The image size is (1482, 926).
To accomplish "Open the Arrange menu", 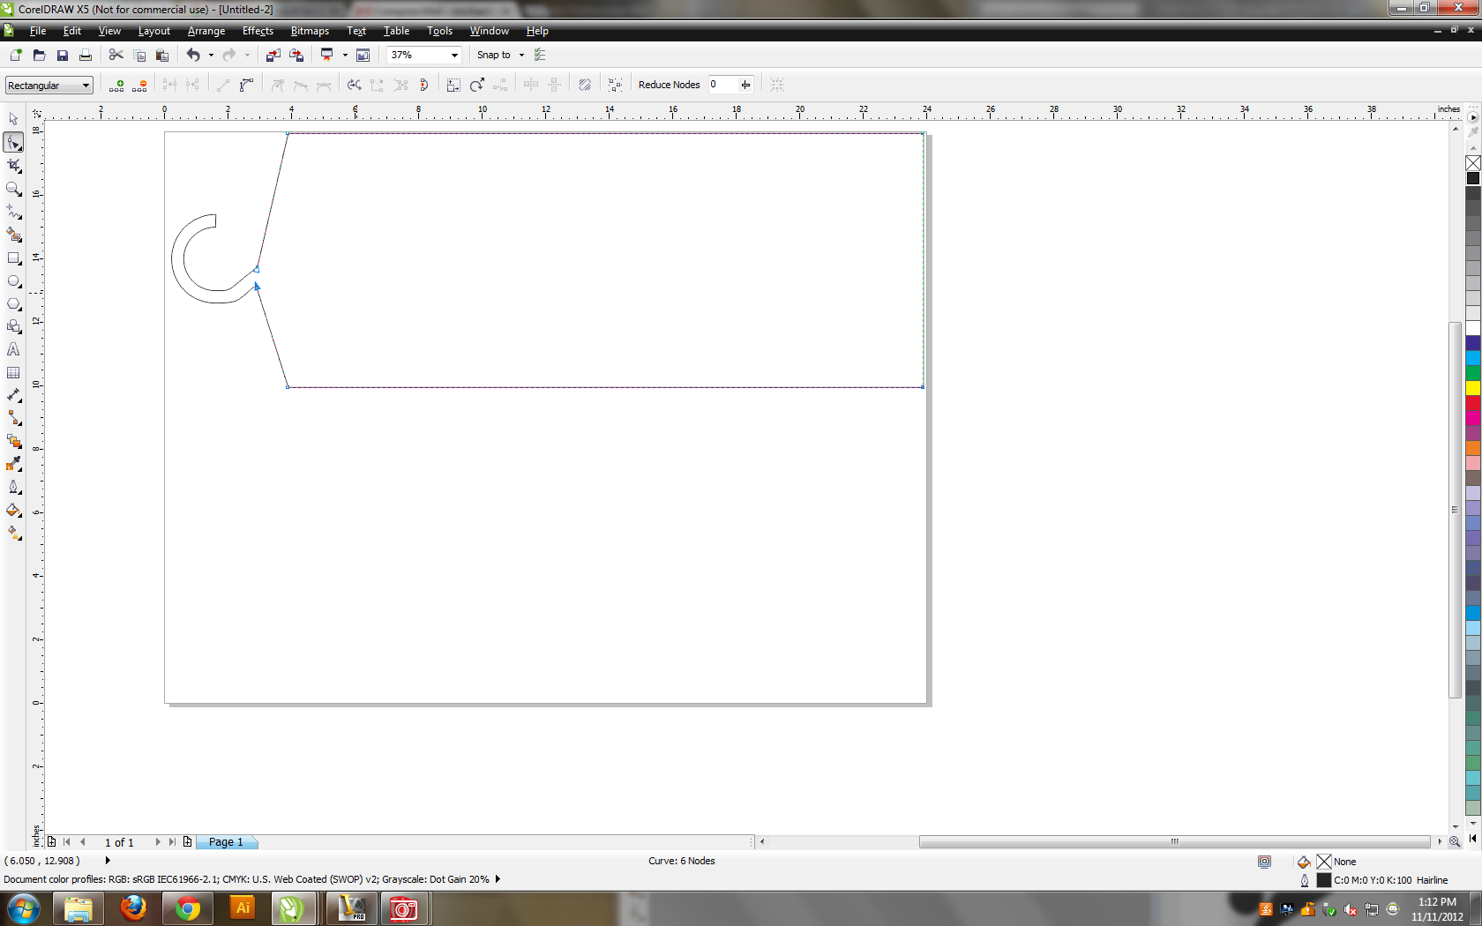I will click(206, 31).
